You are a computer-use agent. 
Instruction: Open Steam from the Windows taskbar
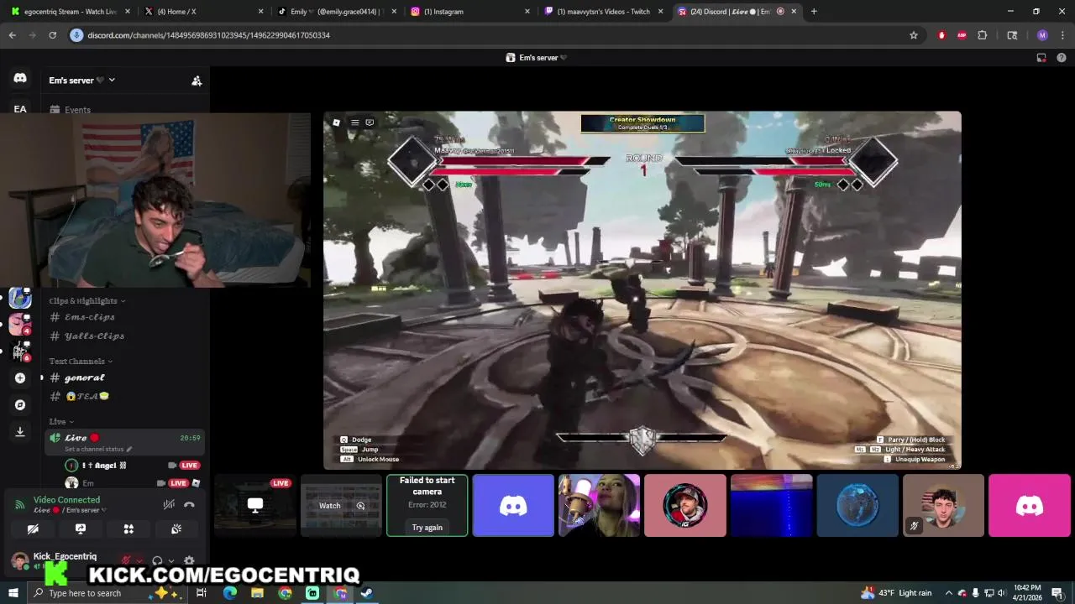pos(367,593)
